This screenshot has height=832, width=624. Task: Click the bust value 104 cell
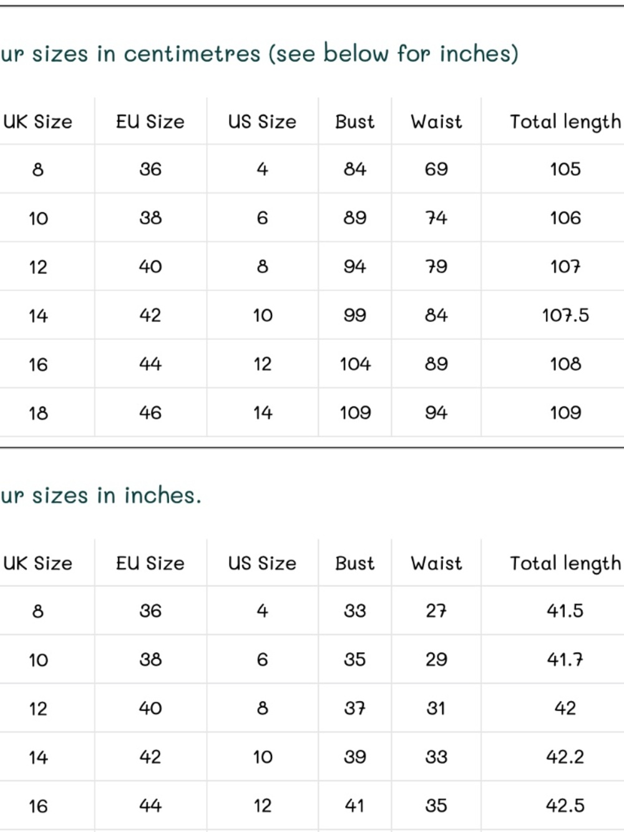coord(355,364)
